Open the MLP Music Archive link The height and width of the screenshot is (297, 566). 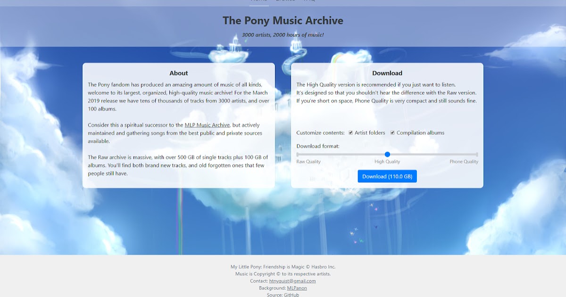pos(207,125)
